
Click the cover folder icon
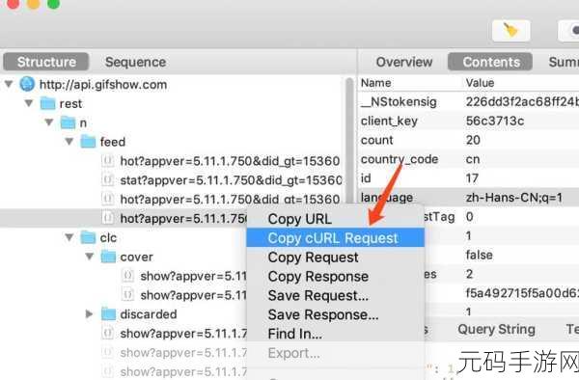click(108, 257)
